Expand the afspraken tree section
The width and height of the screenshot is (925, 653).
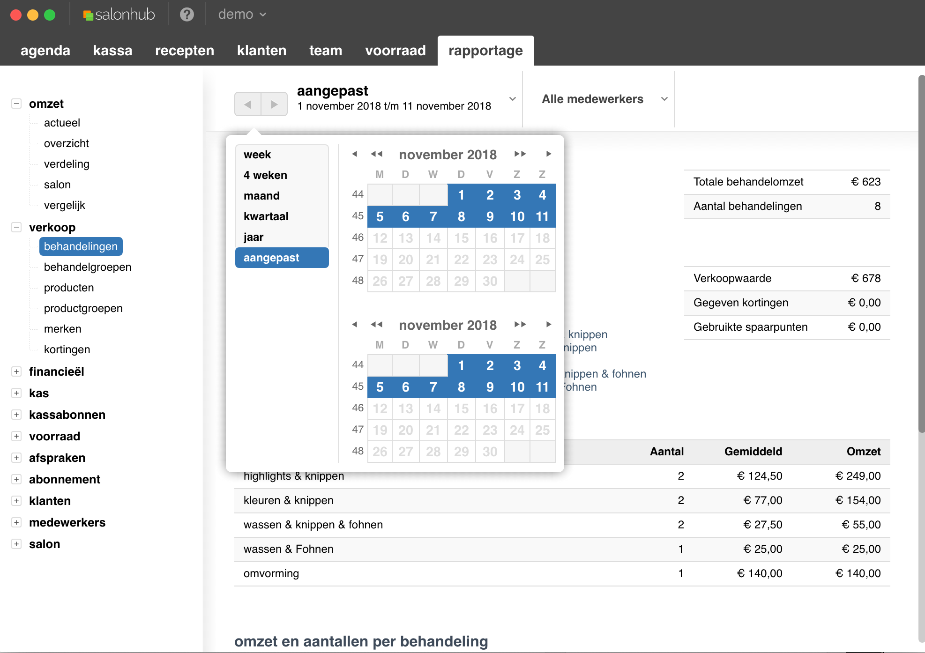click(x=16, y=458)
